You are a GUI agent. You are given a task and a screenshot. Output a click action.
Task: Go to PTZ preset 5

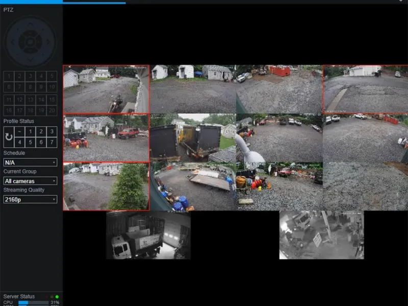[52, 76]
